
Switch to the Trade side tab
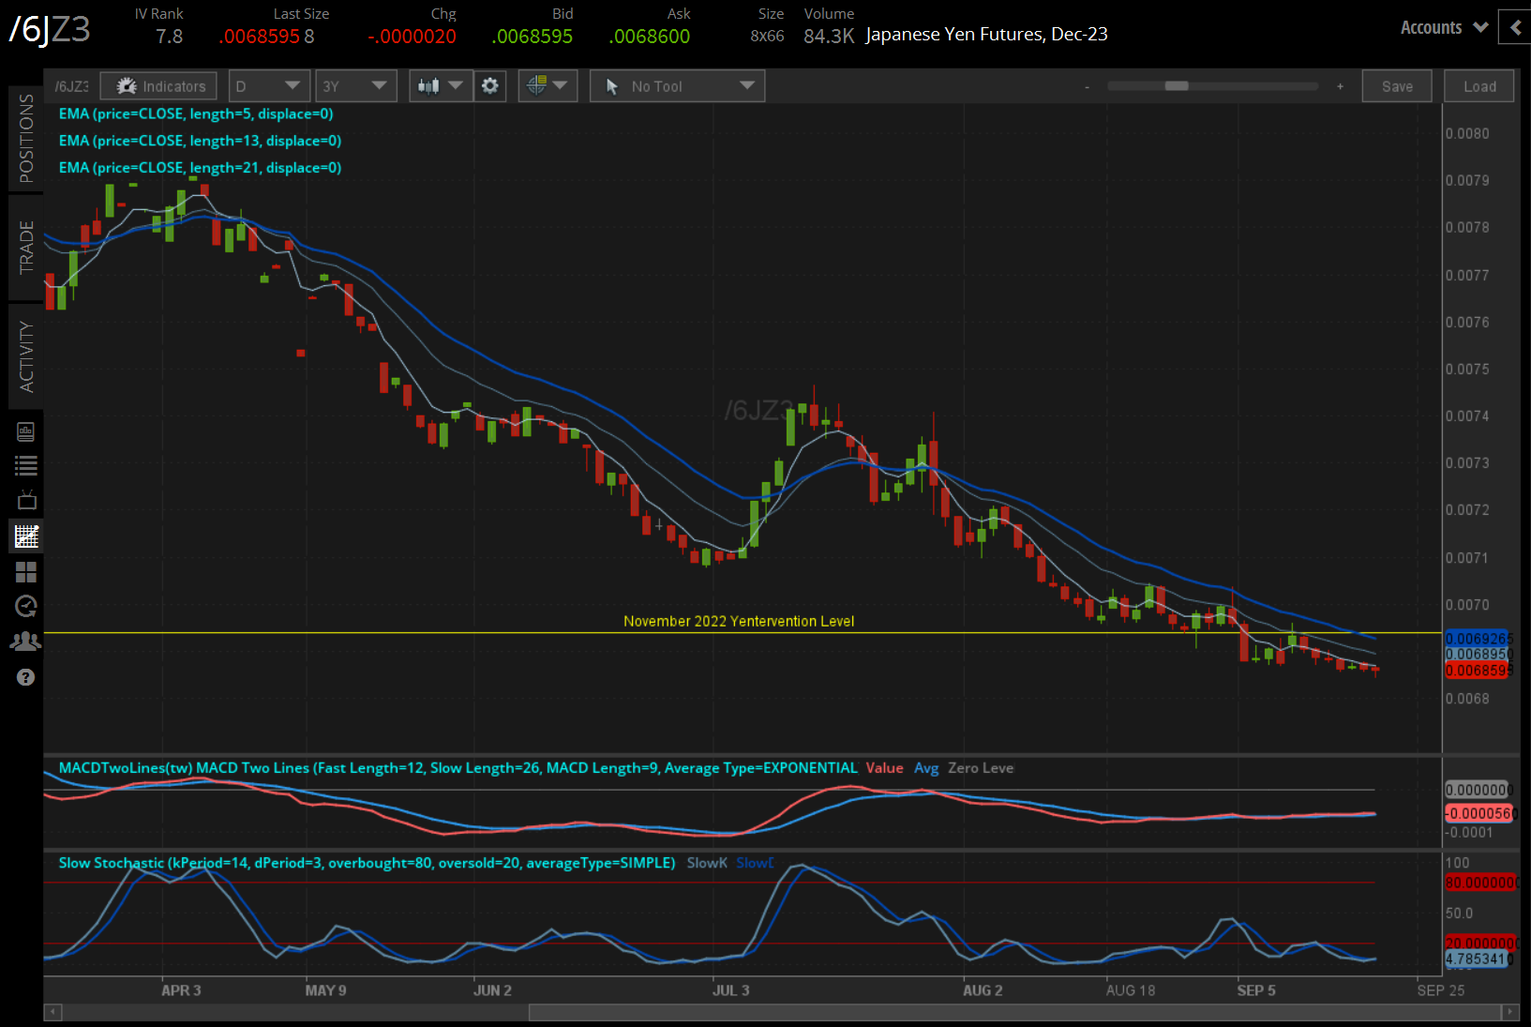click(x=26, y=248)
